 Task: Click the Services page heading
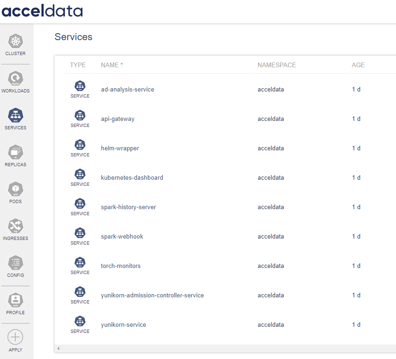pos(74,37)
